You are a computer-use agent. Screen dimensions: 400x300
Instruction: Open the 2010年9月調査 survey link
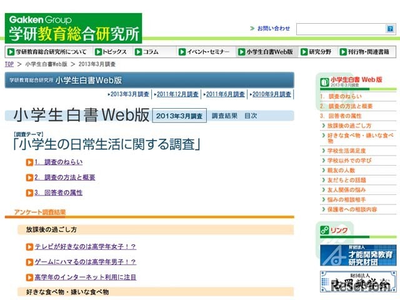click(271, 94)
